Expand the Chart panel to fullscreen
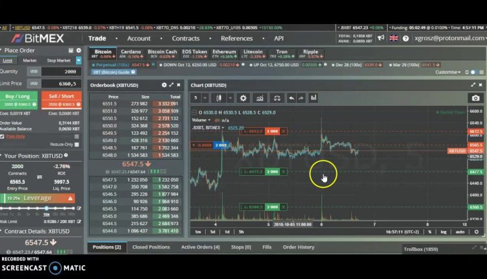The height and width of the screenshot is (279, 487). click(473, 85)
